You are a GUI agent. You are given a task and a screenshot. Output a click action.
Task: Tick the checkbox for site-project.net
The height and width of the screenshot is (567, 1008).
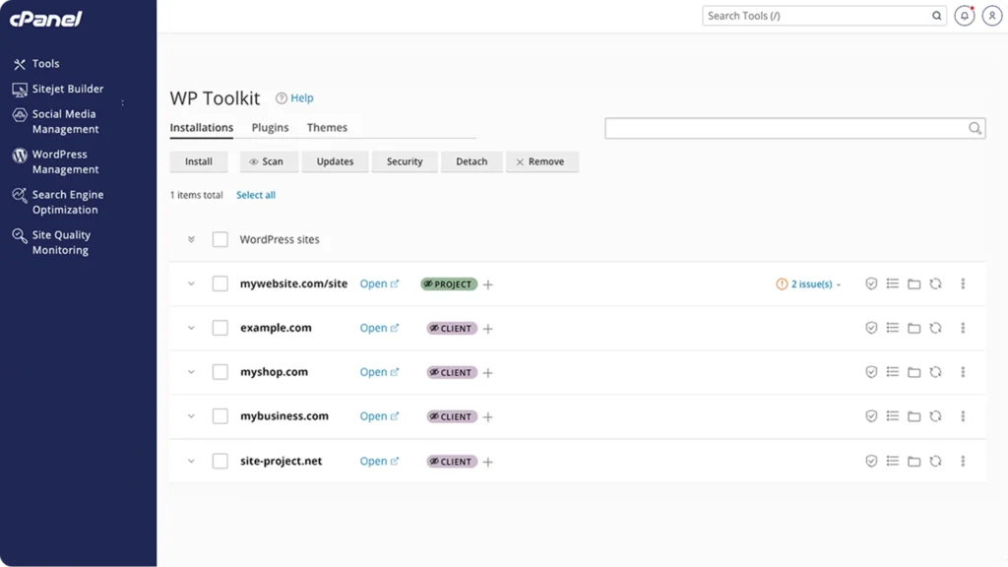tap(220, 461)
